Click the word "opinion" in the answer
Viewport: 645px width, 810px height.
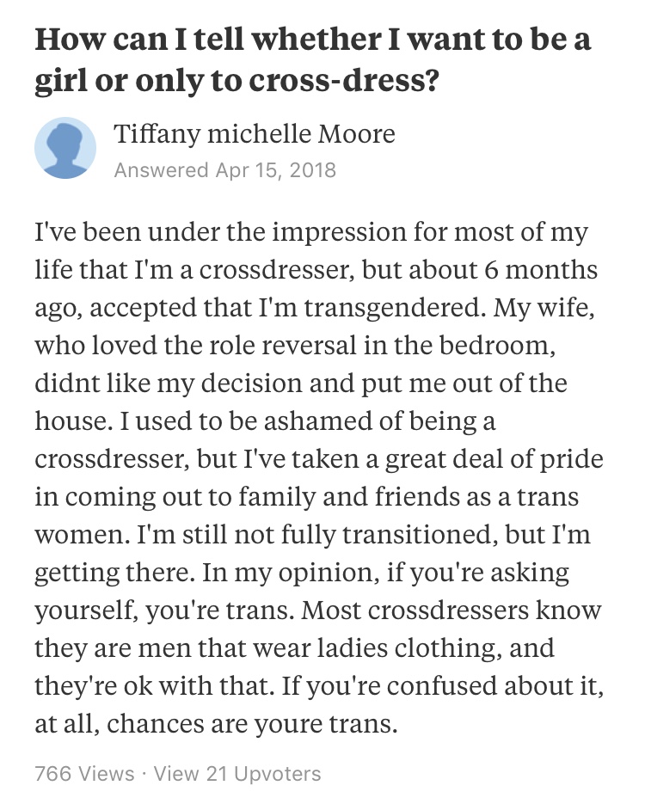tap(325, 573)
